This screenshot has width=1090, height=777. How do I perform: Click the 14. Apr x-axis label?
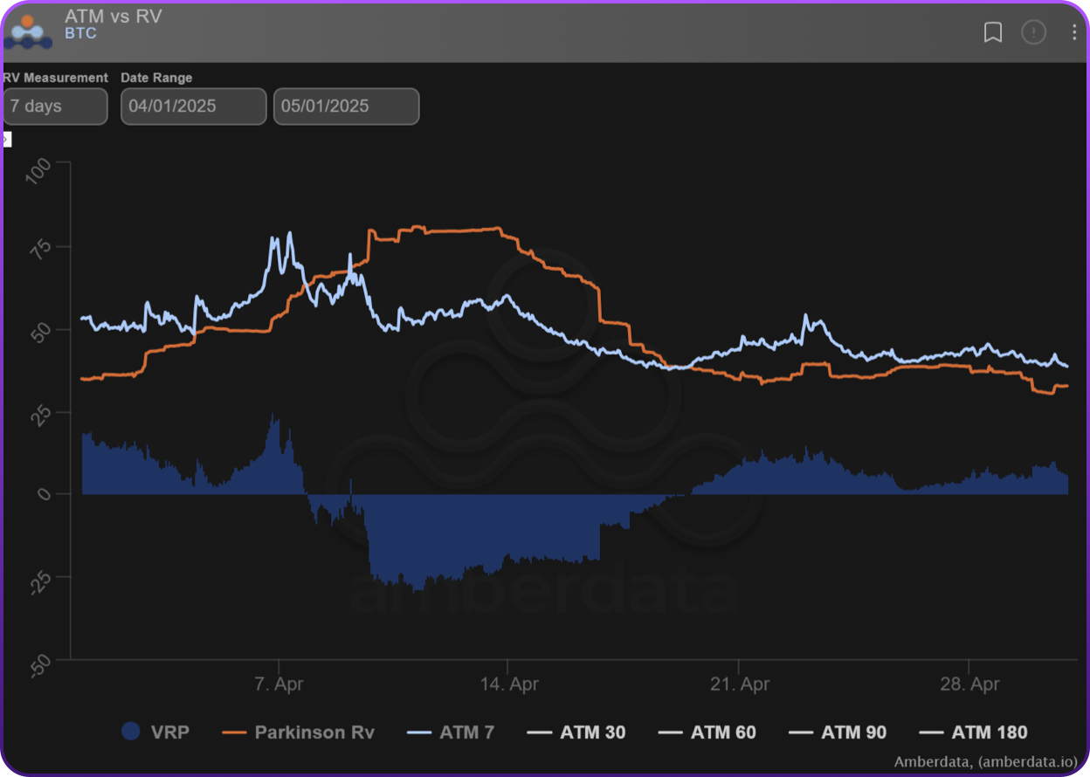tap(509, 684)
